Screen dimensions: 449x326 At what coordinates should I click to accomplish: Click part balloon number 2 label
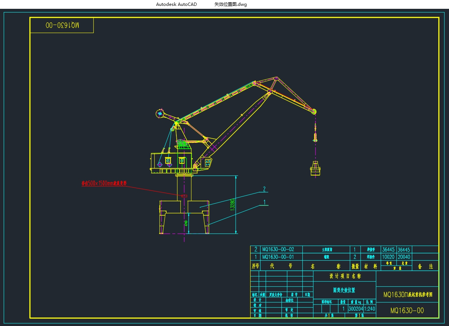264,189
